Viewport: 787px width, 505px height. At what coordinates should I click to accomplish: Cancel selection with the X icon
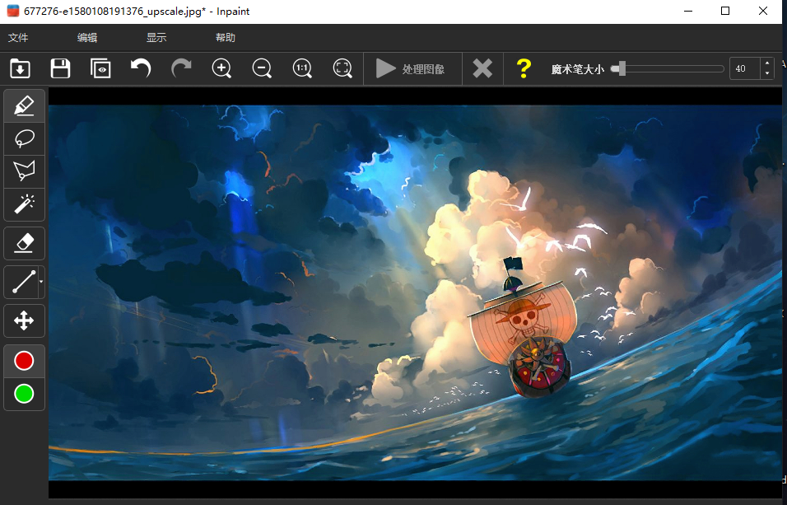click(x=482, y=68)
